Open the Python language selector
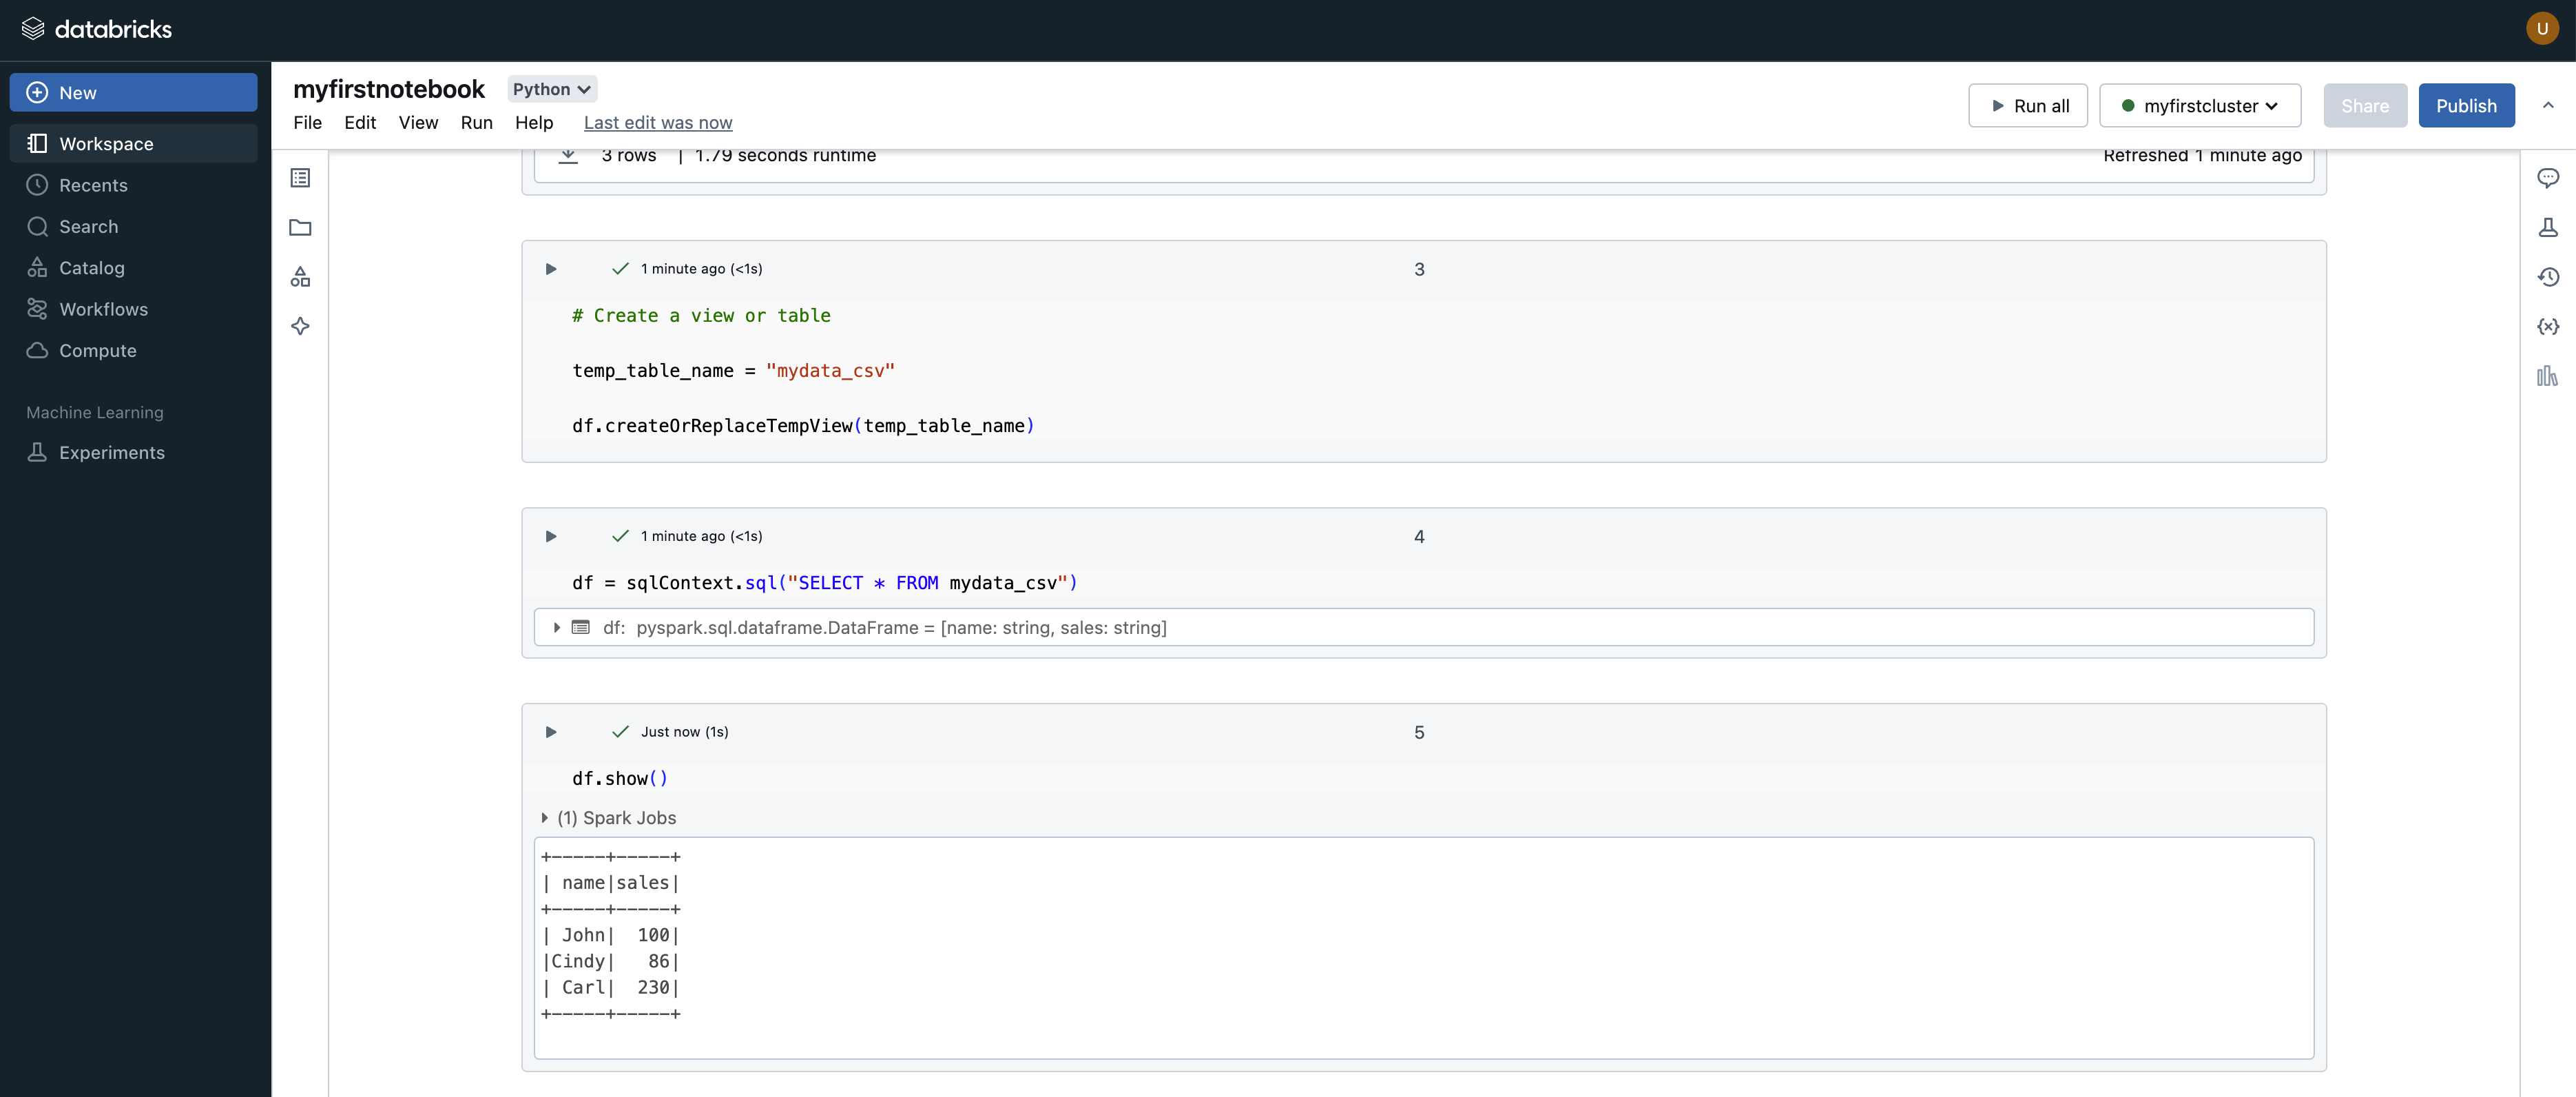Screen dimensions: 2576x1097 pyautogui.click(x=551, y=89)
